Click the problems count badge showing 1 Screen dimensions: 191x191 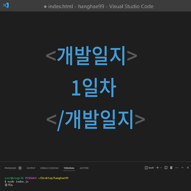(x=20, y=168)
